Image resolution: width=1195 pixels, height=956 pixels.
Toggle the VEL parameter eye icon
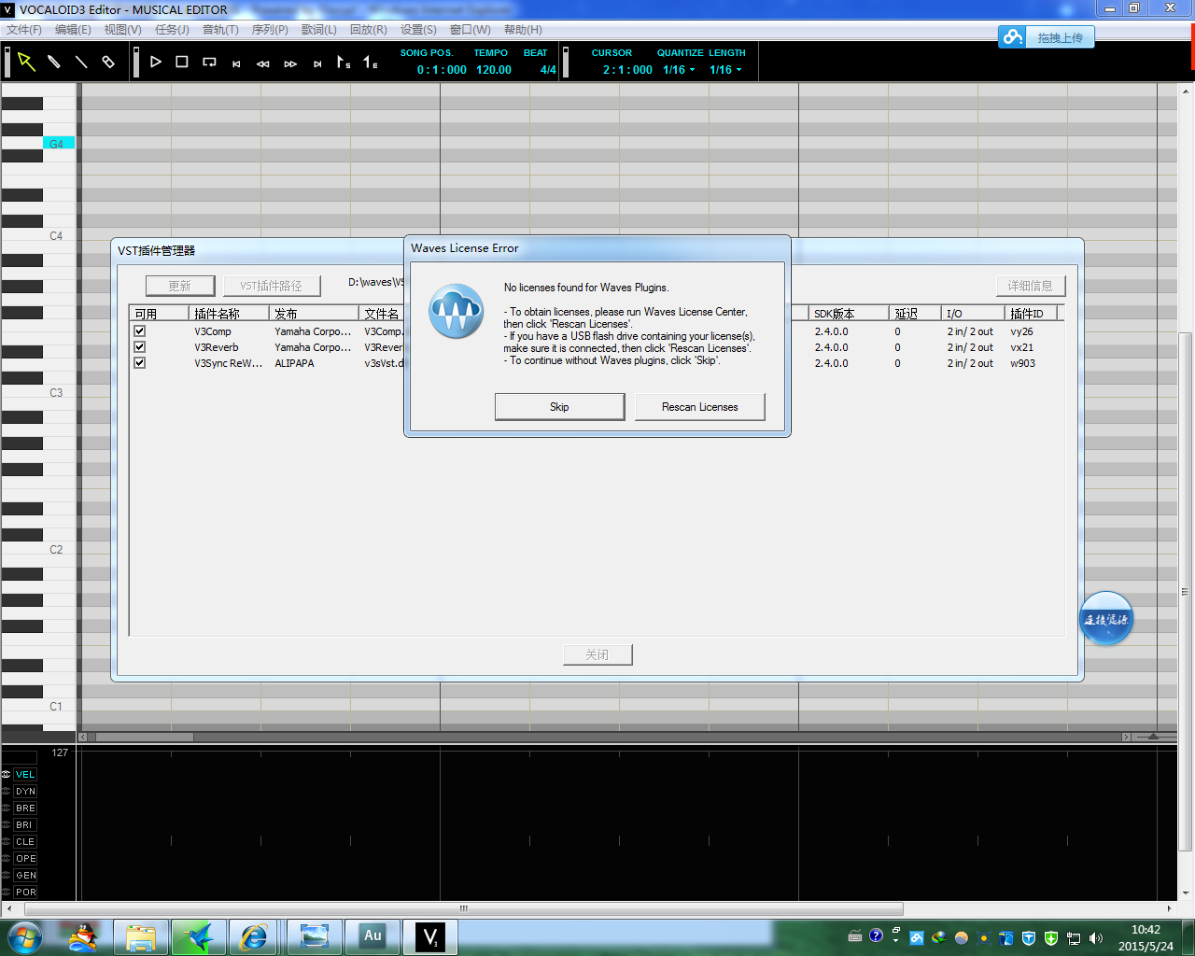point(7,775)
